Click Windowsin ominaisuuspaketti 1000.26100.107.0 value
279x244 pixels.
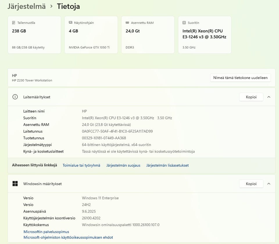pyautogui.click(x=121, y=225)
